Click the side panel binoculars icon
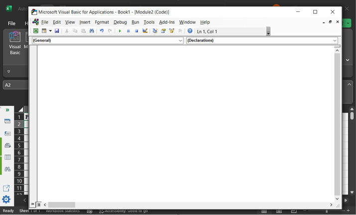Viewport: 356px width, 215px height. pyautogui.click(x=7, y=169)
